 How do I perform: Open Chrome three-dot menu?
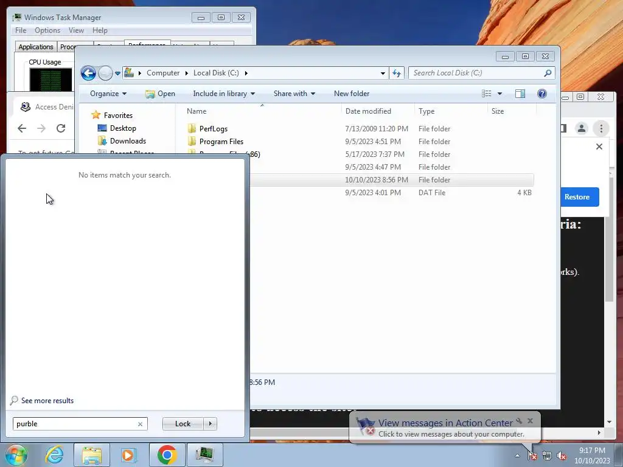[x=601, y=128]
